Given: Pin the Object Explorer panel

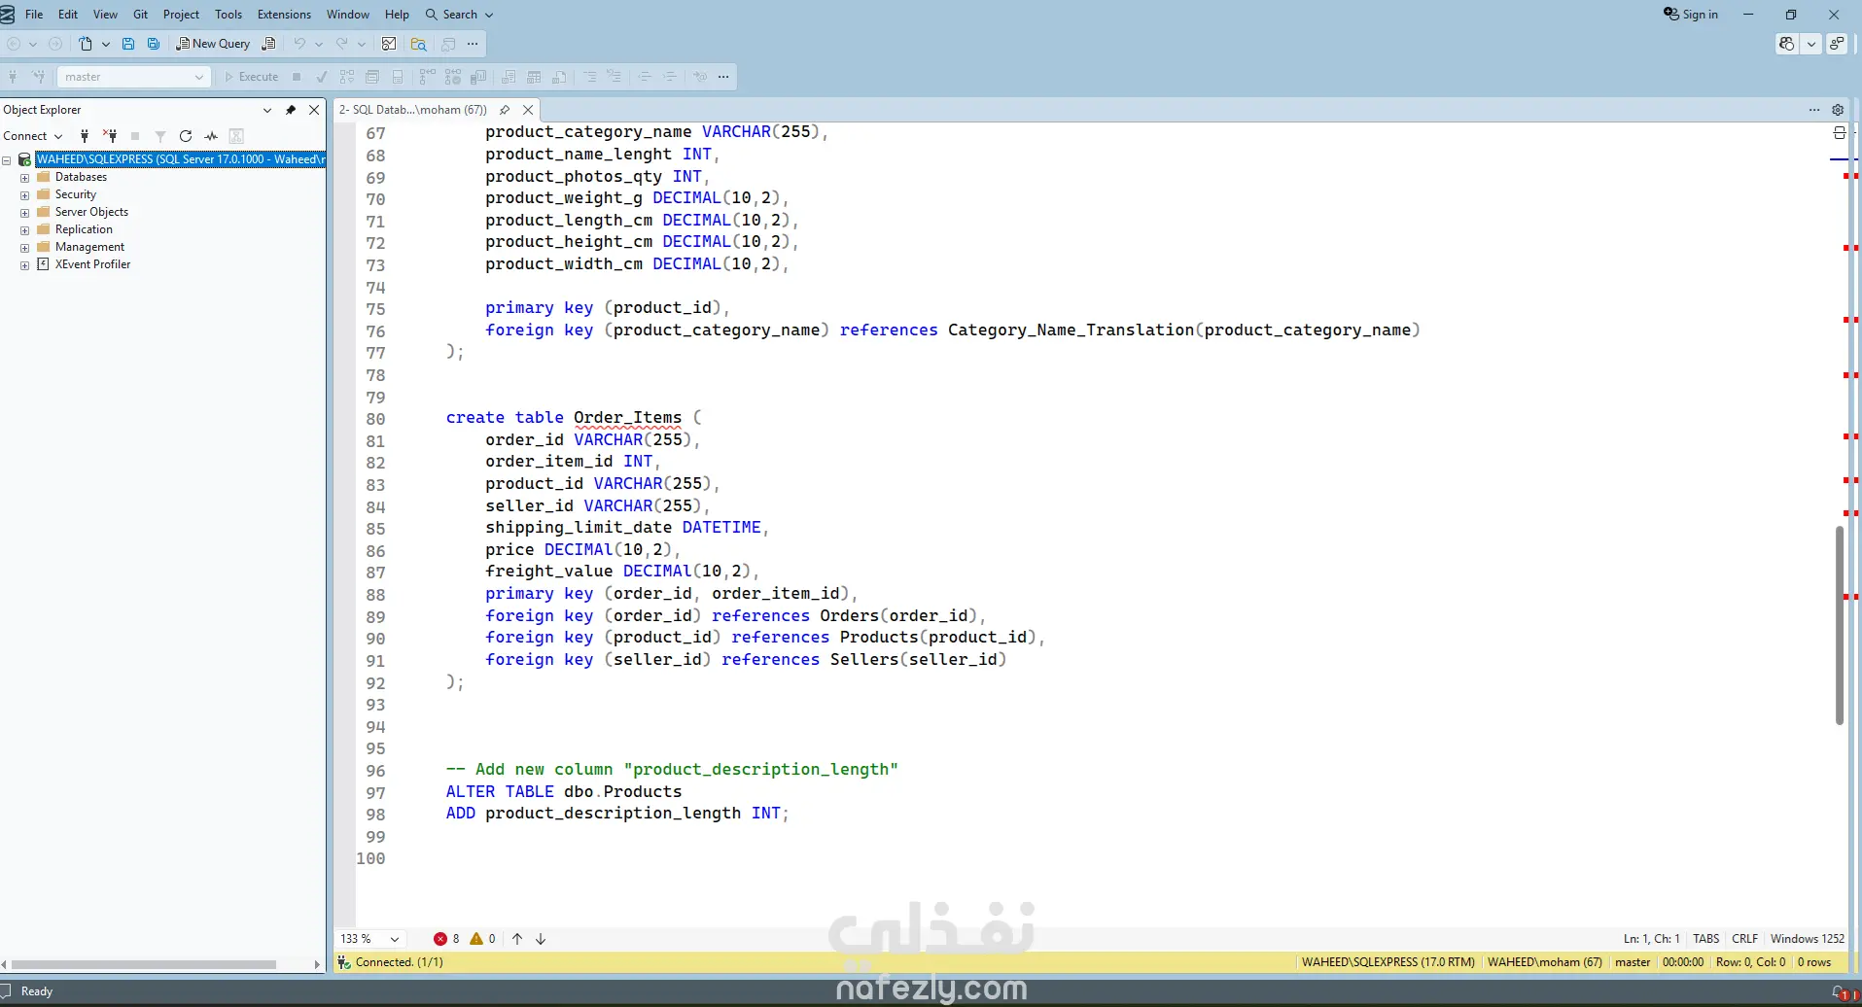Looking at the screenshot, I should (290, 110).
